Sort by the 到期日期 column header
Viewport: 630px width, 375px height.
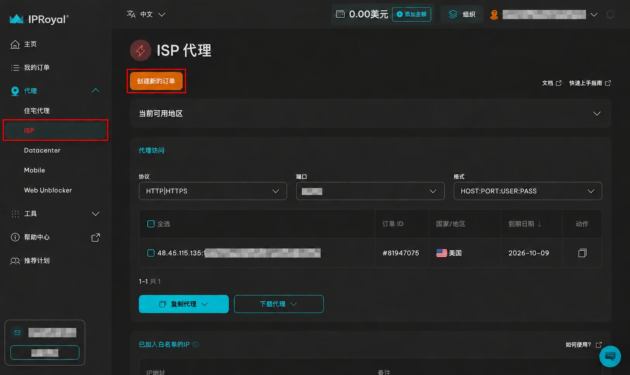[525, 224]
